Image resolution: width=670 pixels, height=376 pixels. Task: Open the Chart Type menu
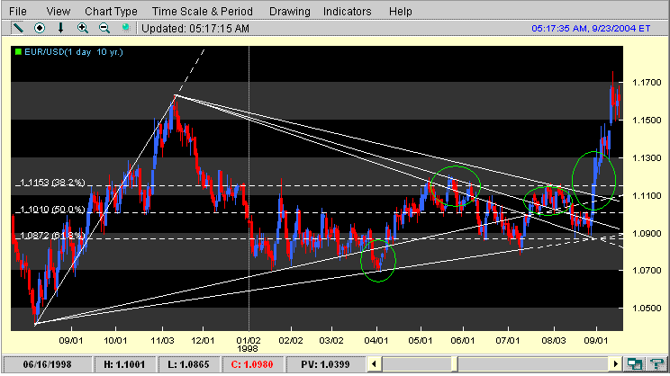pos(111,11)
